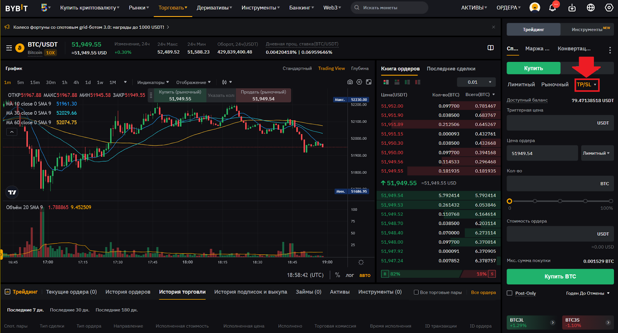Choose Limit order type
Viewport: 618px width, 333px height.
tap(521, 85)
